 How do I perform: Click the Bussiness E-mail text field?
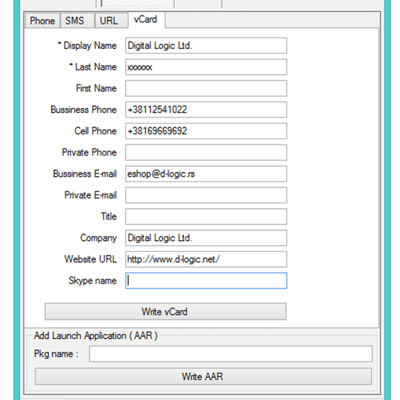pos(206,174)
